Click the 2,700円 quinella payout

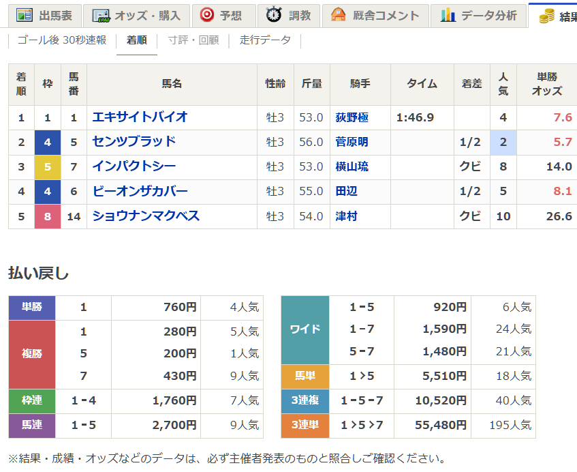(174, 425)
